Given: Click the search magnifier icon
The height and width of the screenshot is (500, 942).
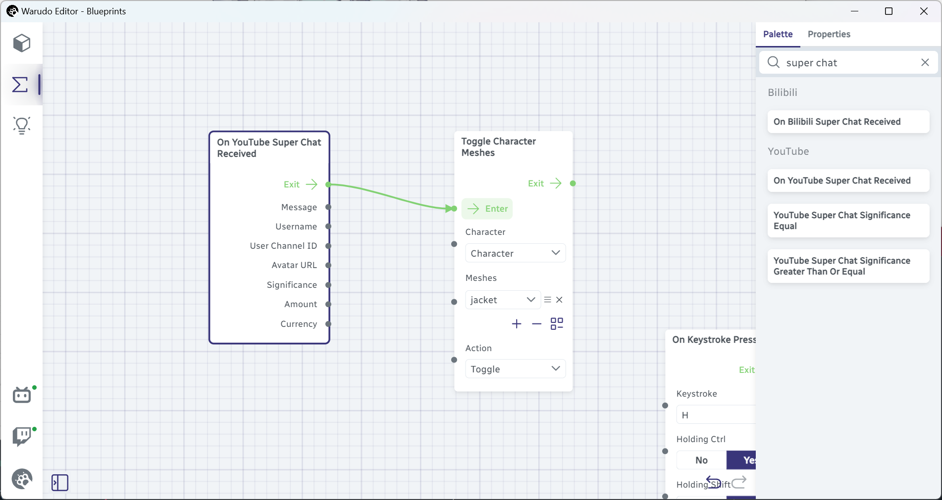Looking at the screenshot, I should point(774,62).
